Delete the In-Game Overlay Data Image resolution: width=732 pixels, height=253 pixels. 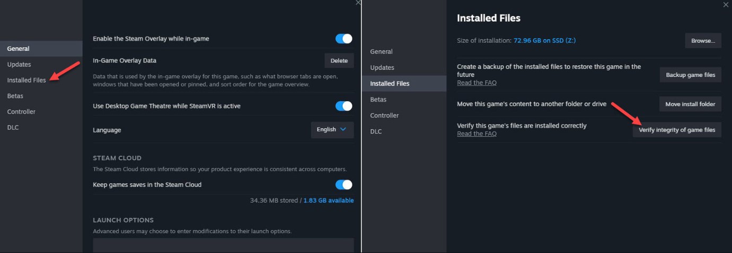(x=339, y=60)
